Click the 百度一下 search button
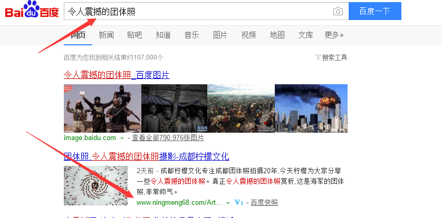Screen dimensions: 442x218 coord(375,11)
